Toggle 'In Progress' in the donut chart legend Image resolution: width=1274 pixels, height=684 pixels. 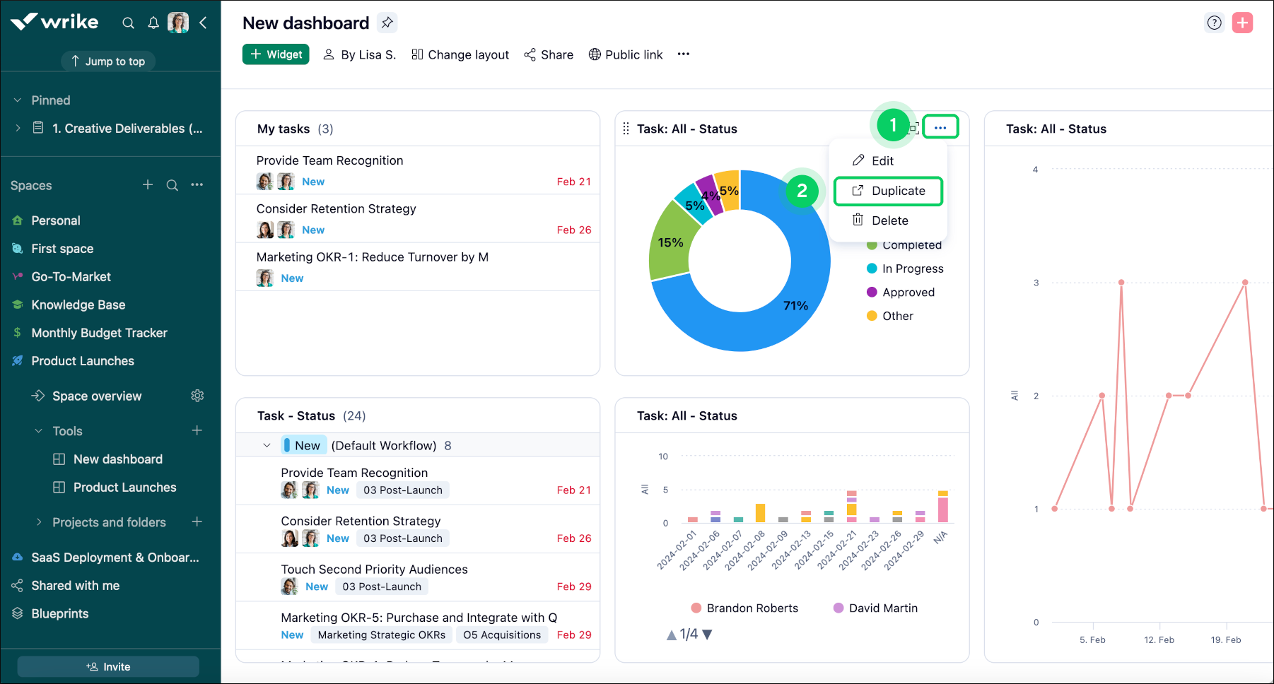[x=912, y=269]
